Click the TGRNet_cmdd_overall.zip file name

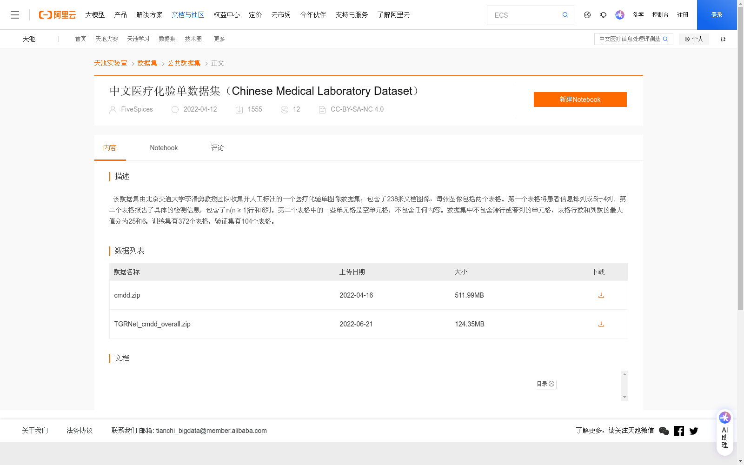coord(152,324)
